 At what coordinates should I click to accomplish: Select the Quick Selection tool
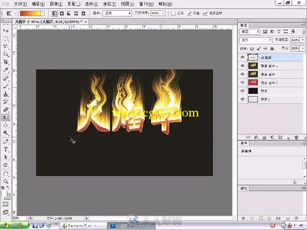(x=6, y=54)
